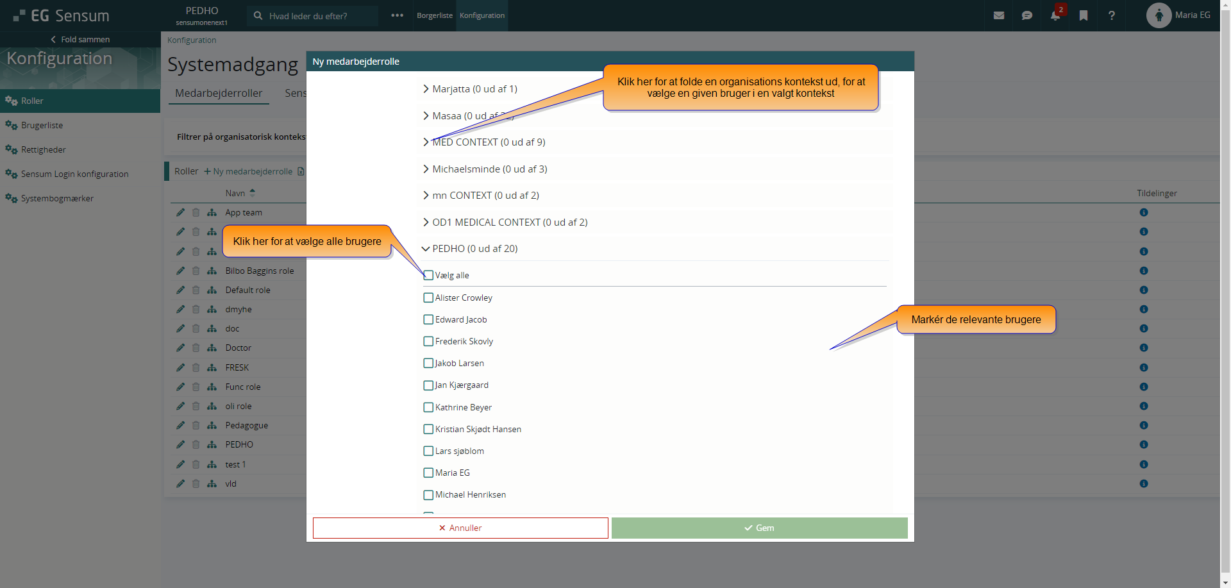The width and height of the screenshot is (1231, 588).
Task: Open Brugerliste in the sidebar menu
Action: [x=42, y=125]
